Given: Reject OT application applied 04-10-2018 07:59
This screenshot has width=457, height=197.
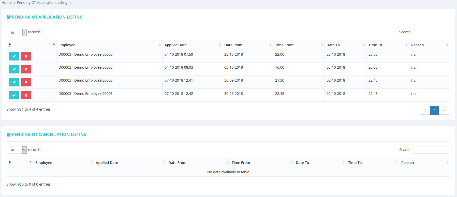Looking at the screenshot, I should point(26,56).
